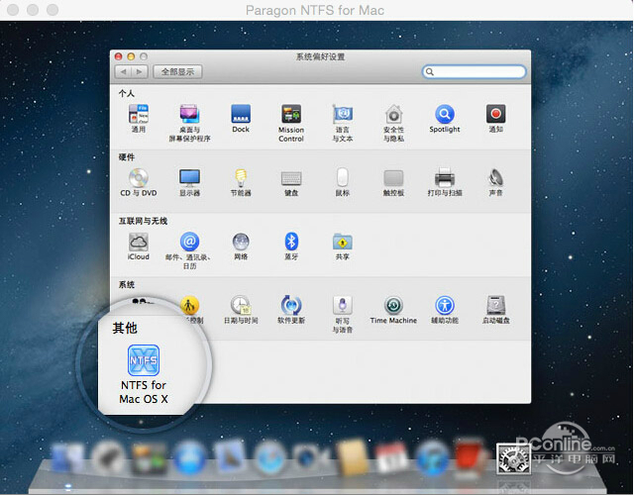Go back with the left arrow button
The width and height of the screenshot is (635, 495).
coord(123,71)
